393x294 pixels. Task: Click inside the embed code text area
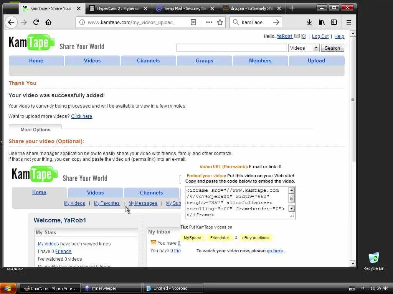pos(236,203)
